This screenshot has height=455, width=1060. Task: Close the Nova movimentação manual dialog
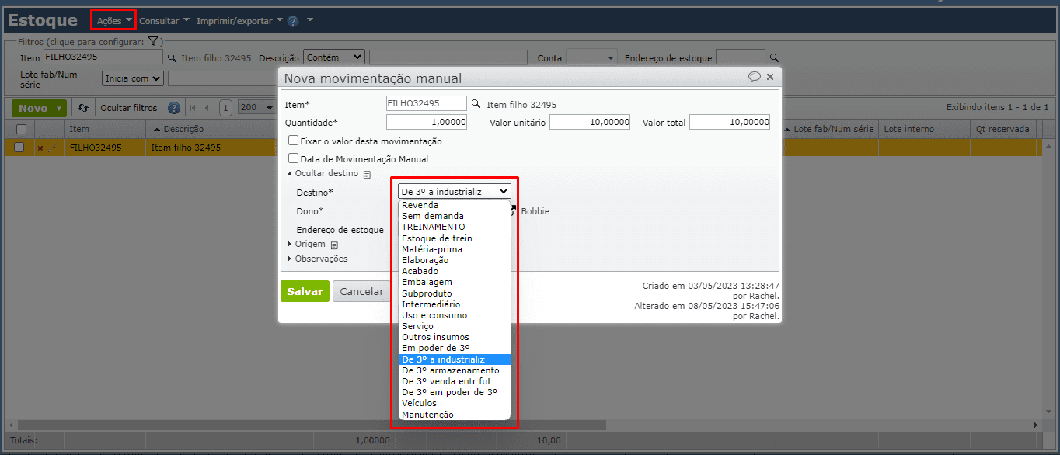(770, 77)
